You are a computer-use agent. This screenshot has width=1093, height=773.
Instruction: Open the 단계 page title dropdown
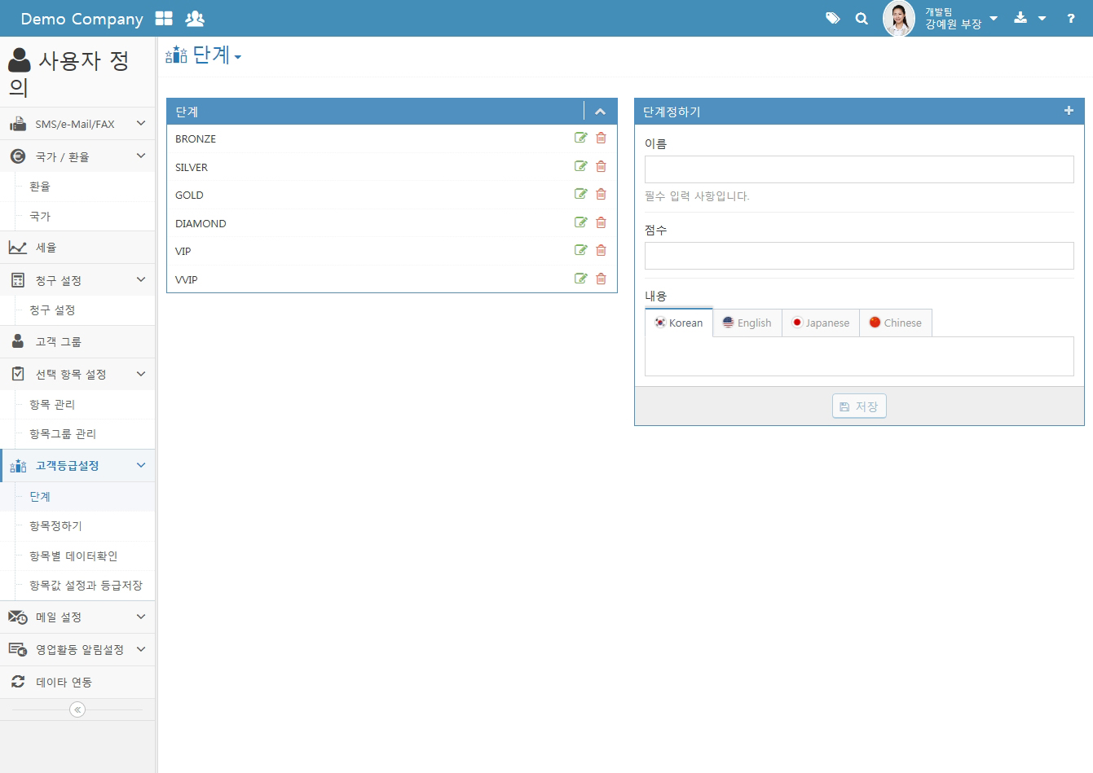pyautogui.click(x=237, y=56)
